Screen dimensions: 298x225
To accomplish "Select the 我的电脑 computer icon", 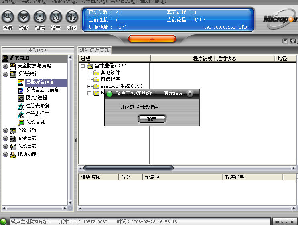I will (5, 58).
